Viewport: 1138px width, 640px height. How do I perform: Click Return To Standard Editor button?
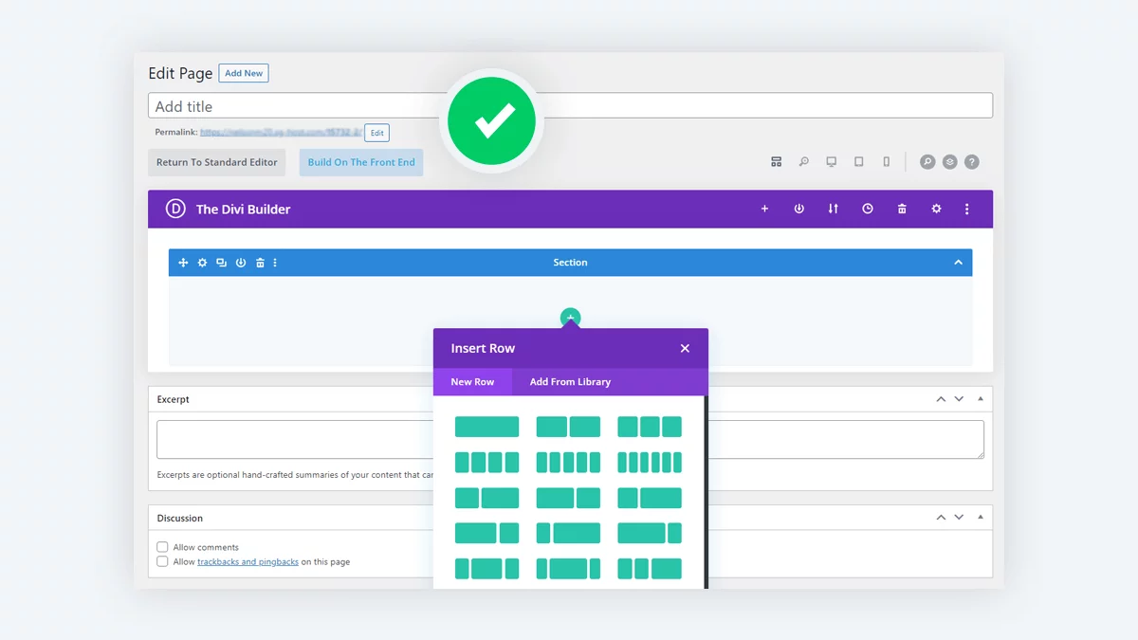[x=216, y=162]
